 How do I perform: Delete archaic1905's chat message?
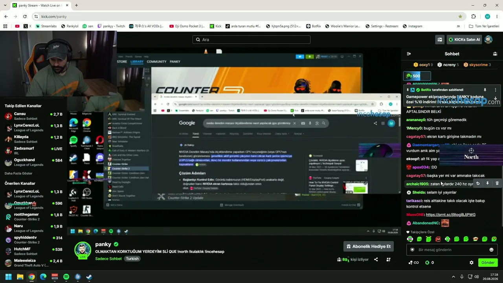click(497, 184)
